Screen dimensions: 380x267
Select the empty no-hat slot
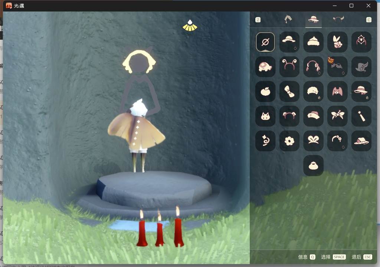click(265, 42)
